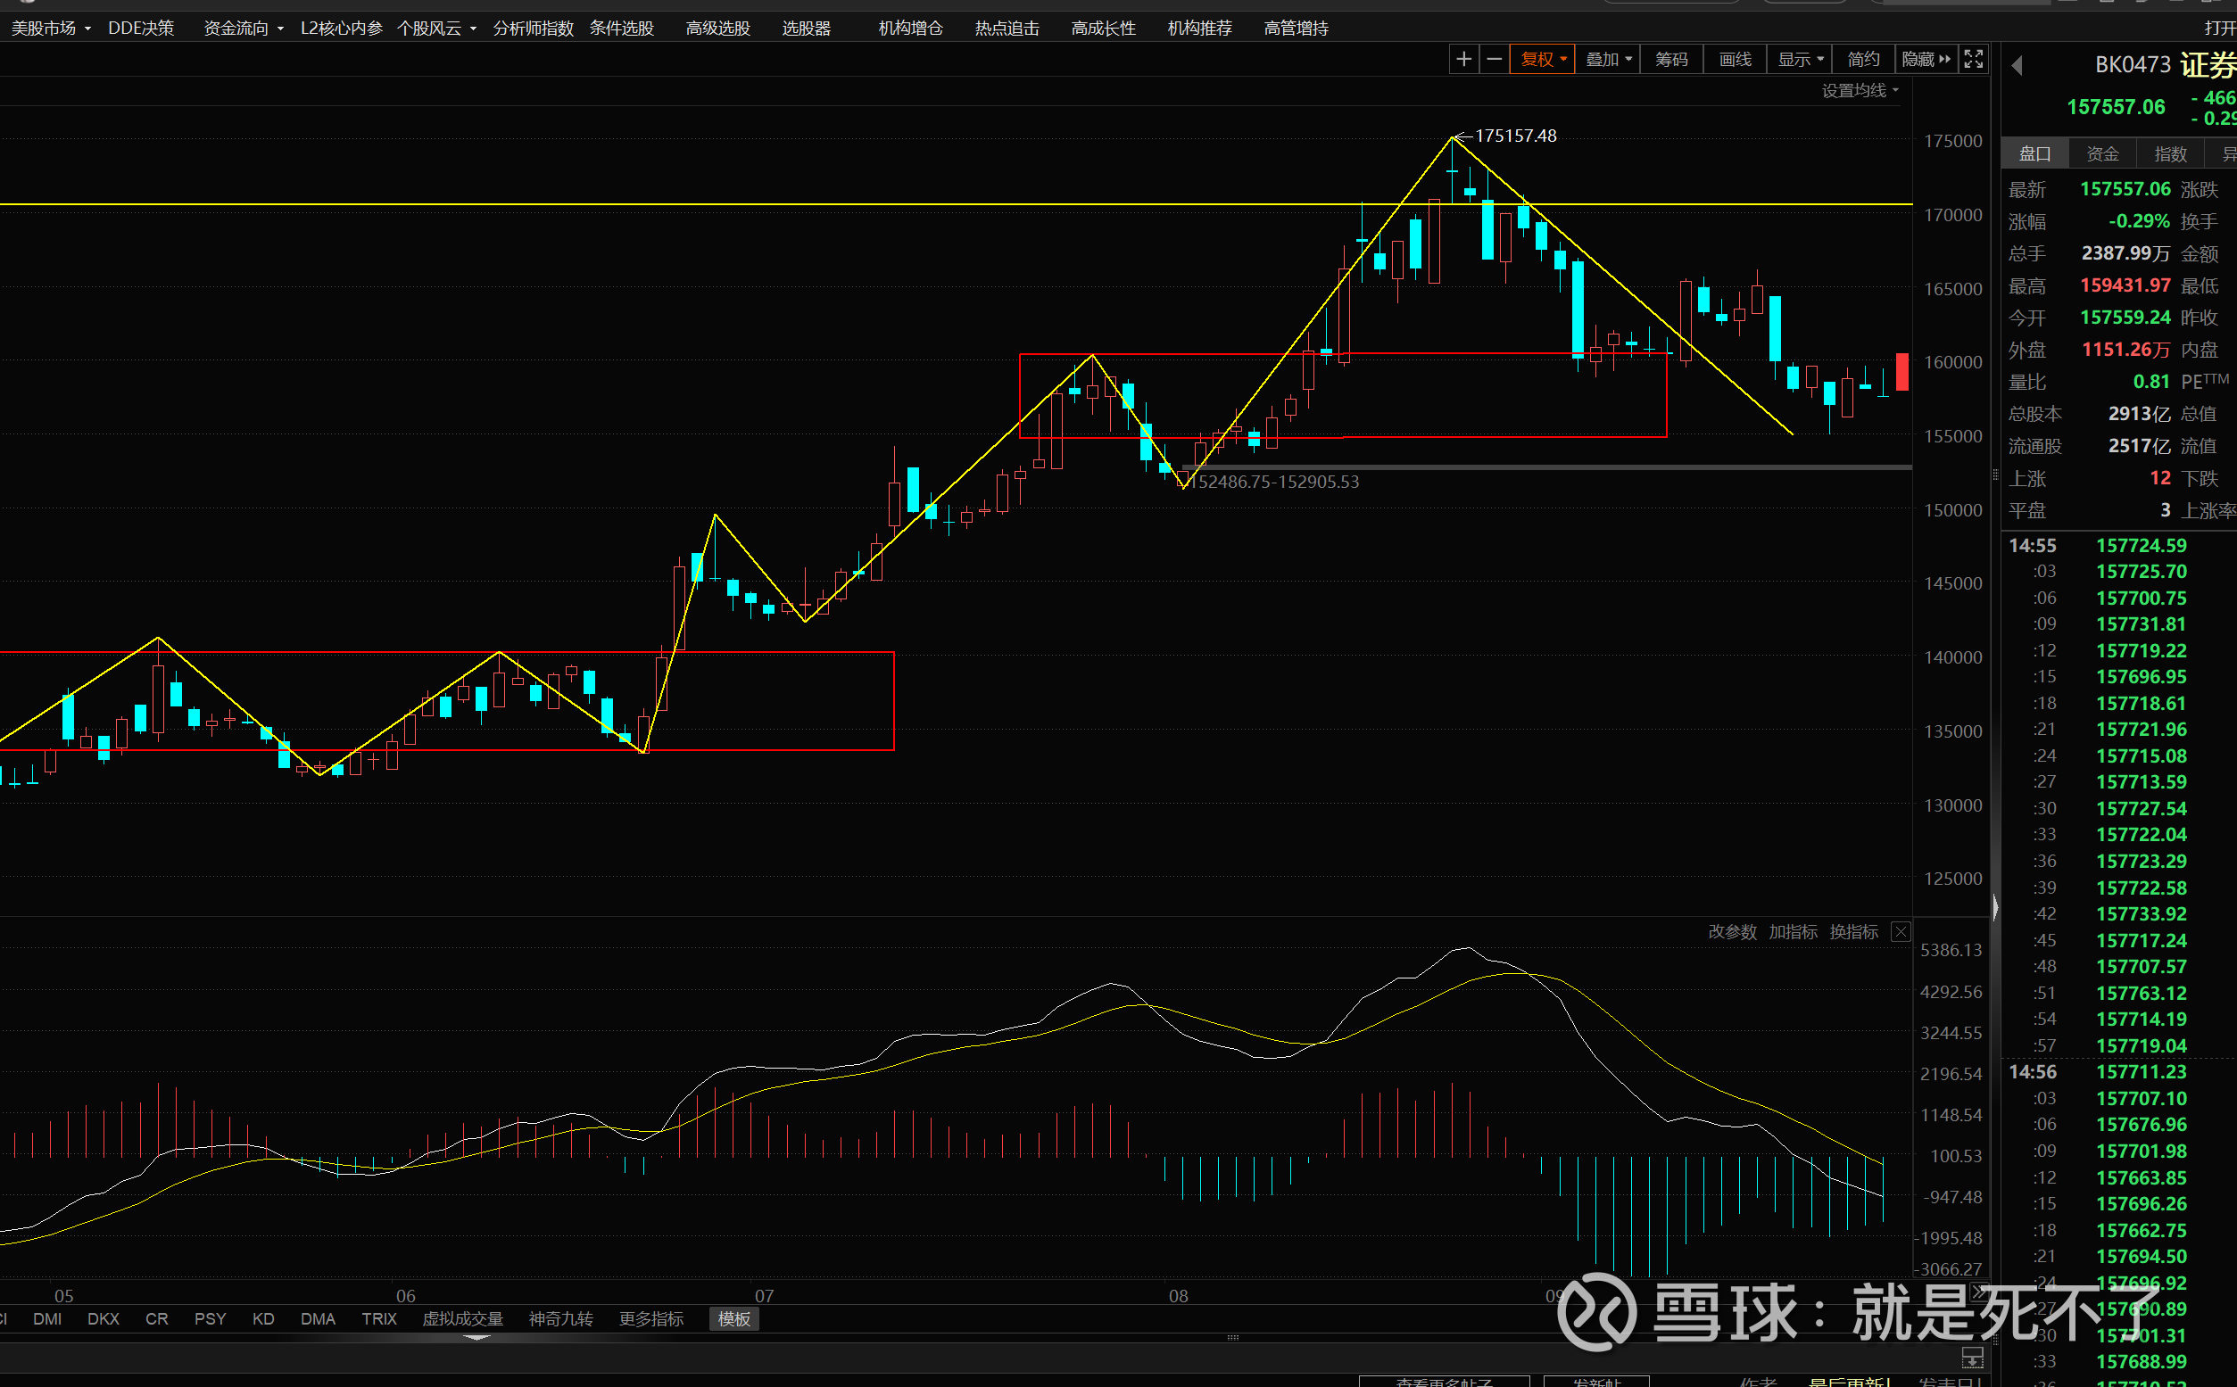Screen dimensions: 2237x1387
Task: Collapse right panel via splitter arrow
Action: coord(1995,907)
